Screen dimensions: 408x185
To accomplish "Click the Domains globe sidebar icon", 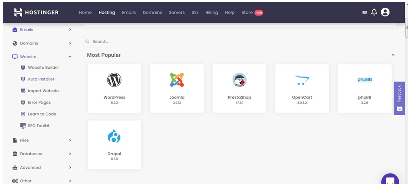I will click(x=15, y=43).
